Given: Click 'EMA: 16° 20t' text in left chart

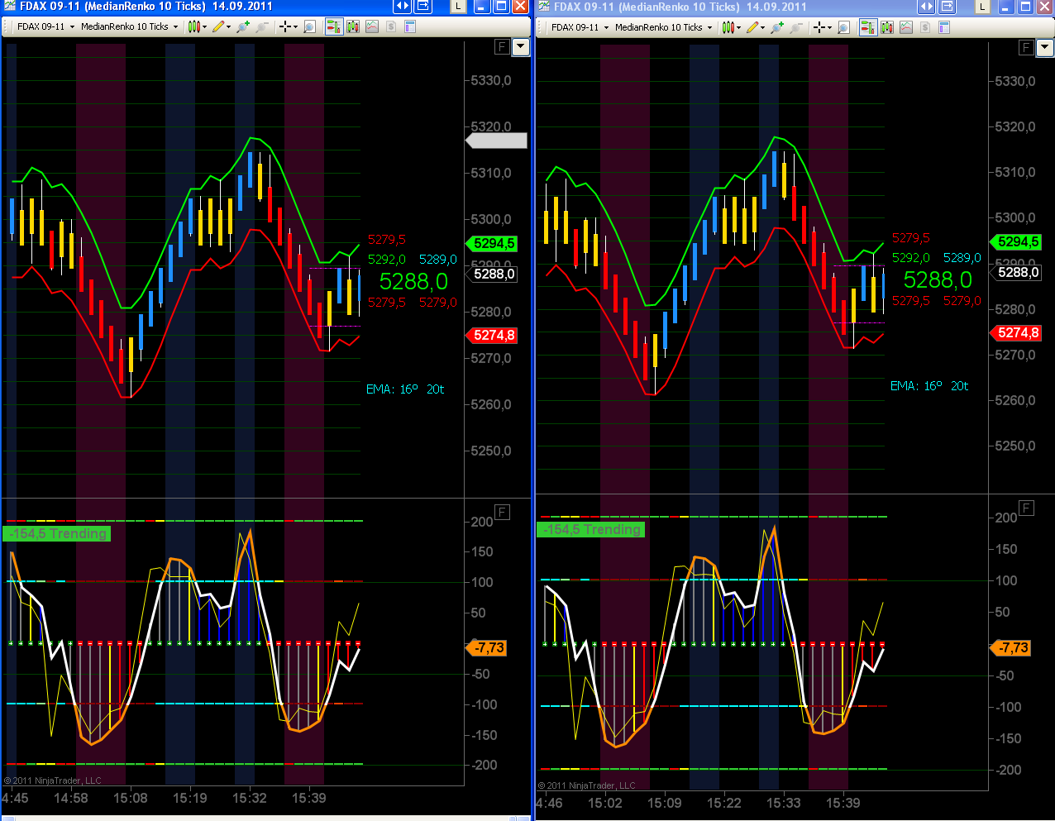Looking at the screenshot, I should coord(405,389).
